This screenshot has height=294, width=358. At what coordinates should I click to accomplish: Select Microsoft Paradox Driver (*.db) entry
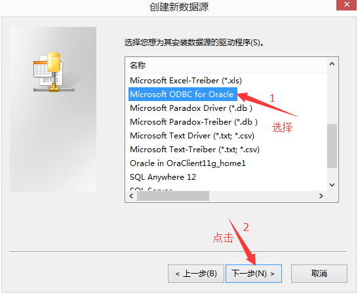click(191, 108)
